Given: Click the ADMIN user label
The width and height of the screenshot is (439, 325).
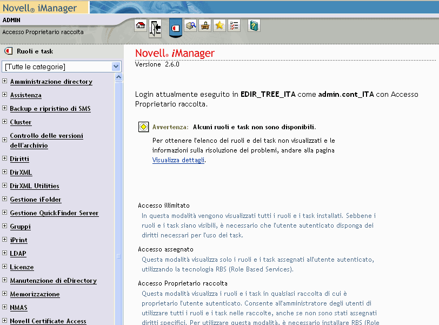Looking at the screenshot, I should [11, 20].
